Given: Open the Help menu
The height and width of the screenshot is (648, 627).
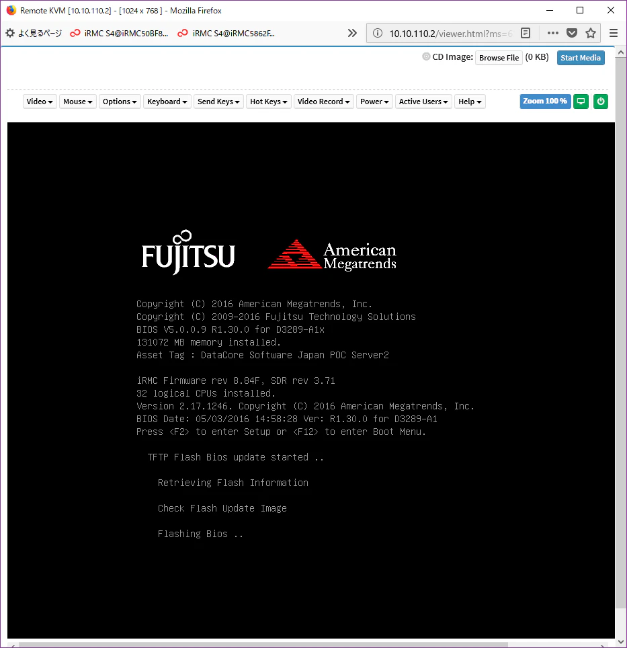Looking at the screenshot, I should (x=470, y=102).
